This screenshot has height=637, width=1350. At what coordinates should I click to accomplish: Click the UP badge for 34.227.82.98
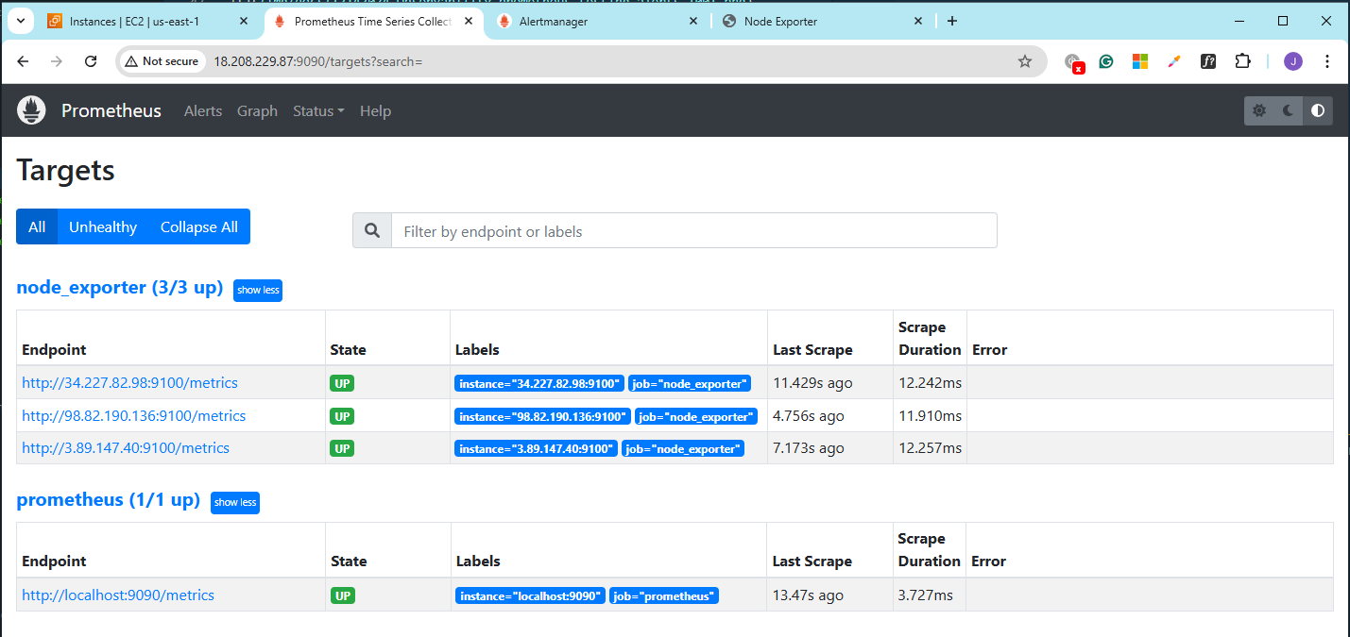342,384
